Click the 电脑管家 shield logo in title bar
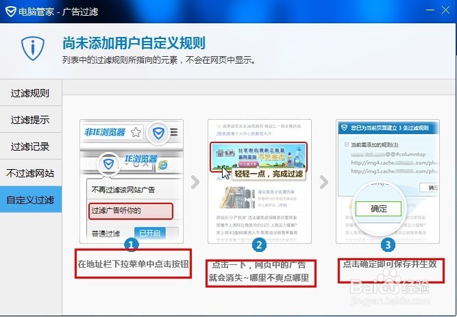The image size is (457, 317). pyautogui.click(x=10, y=12)
